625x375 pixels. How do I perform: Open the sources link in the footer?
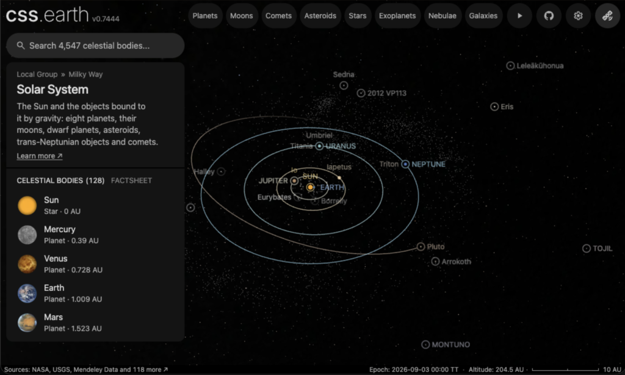point(85,370)
